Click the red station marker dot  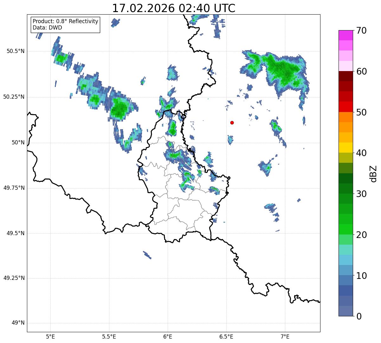(232, 123)
